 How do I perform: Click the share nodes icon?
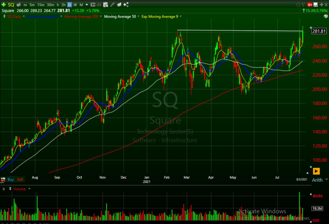(x=126, y=4)
